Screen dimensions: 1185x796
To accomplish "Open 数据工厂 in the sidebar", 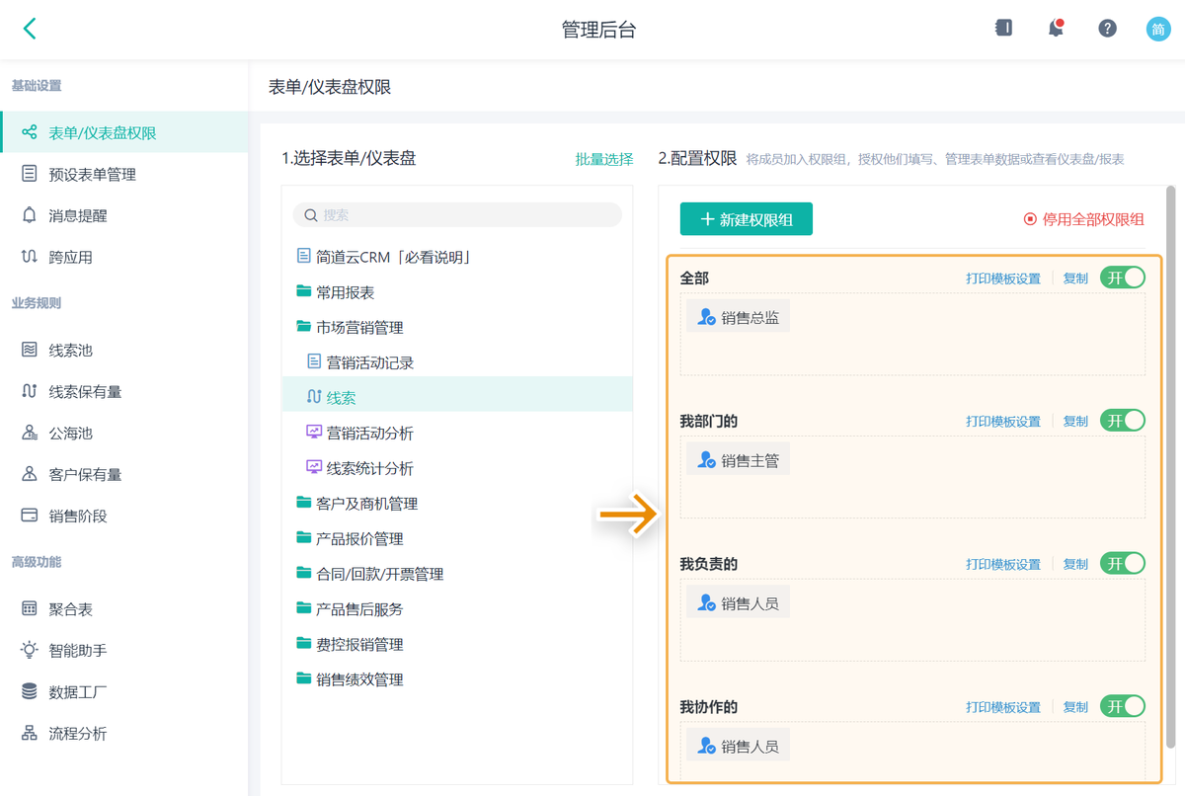I will tap(77, 692).
